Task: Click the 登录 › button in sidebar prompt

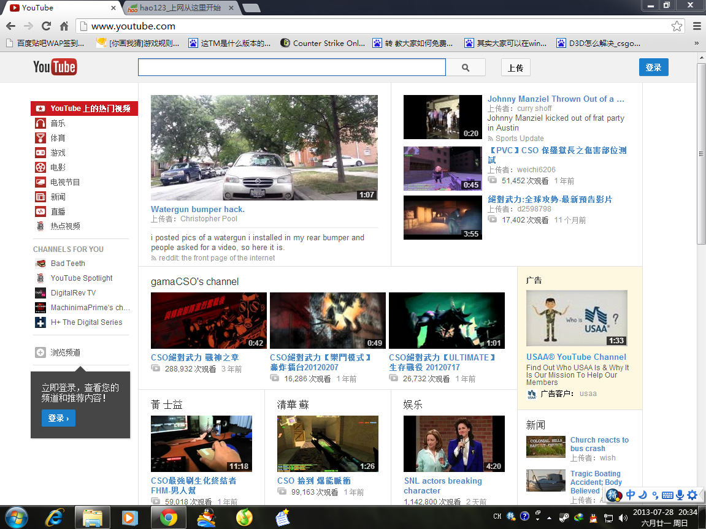Action: coord(58,418)
